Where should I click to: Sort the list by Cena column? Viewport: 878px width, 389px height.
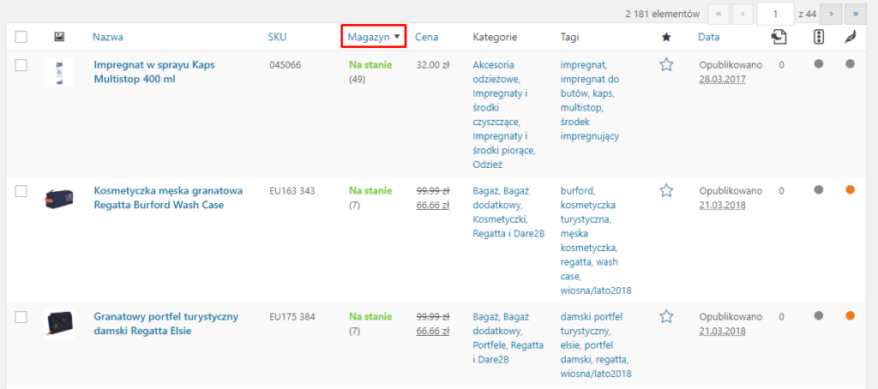click(427, 37)
